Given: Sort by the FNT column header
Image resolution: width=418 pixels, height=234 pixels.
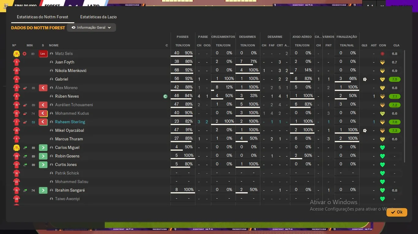Looking at the screenshot, I should pos(328,45).
